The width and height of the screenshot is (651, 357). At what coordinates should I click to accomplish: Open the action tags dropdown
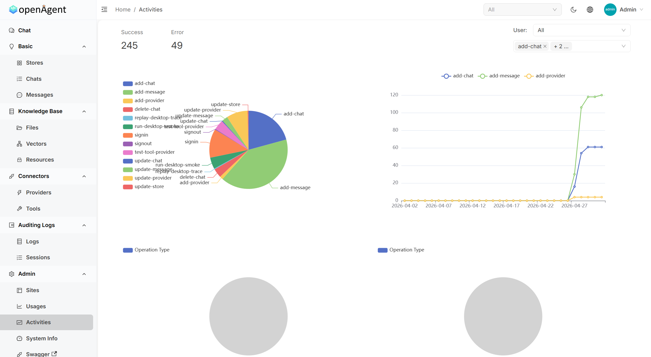tap(572, 46)
